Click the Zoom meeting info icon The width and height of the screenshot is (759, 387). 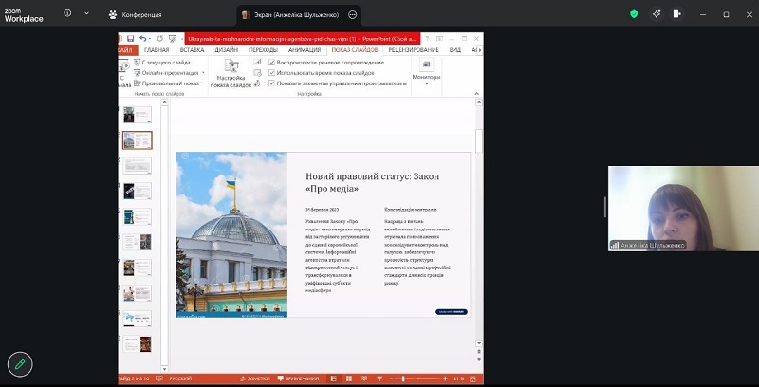(x=67, y=14)
